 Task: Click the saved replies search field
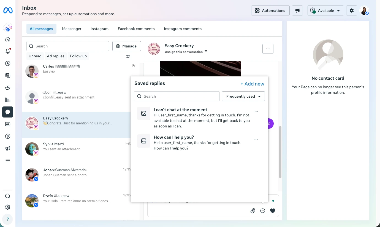(x=177, y=96)
